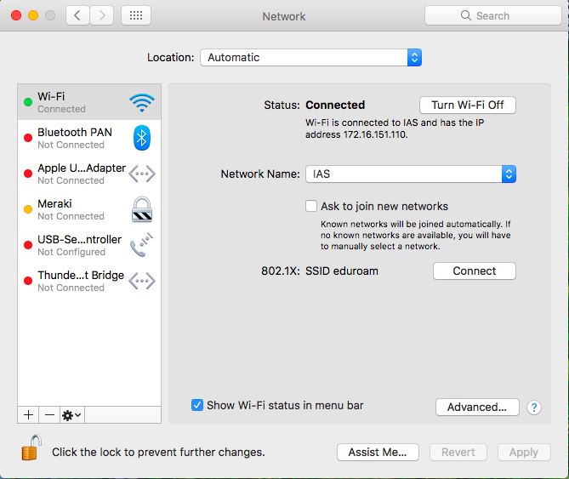Image resolution: width=569 pixels, height=479 pixels.
Task: Open Advanced network settings
Action: [476, 408]
